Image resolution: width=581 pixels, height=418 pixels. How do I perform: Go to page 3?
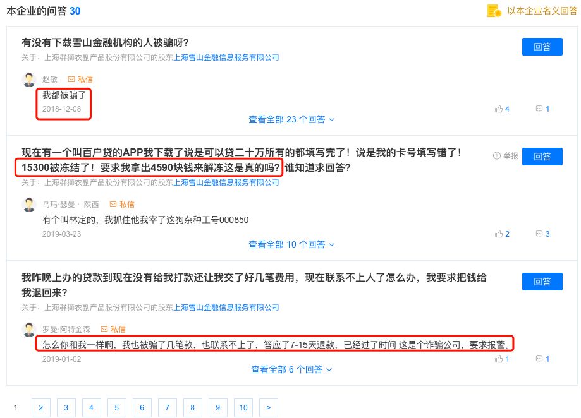66,408
